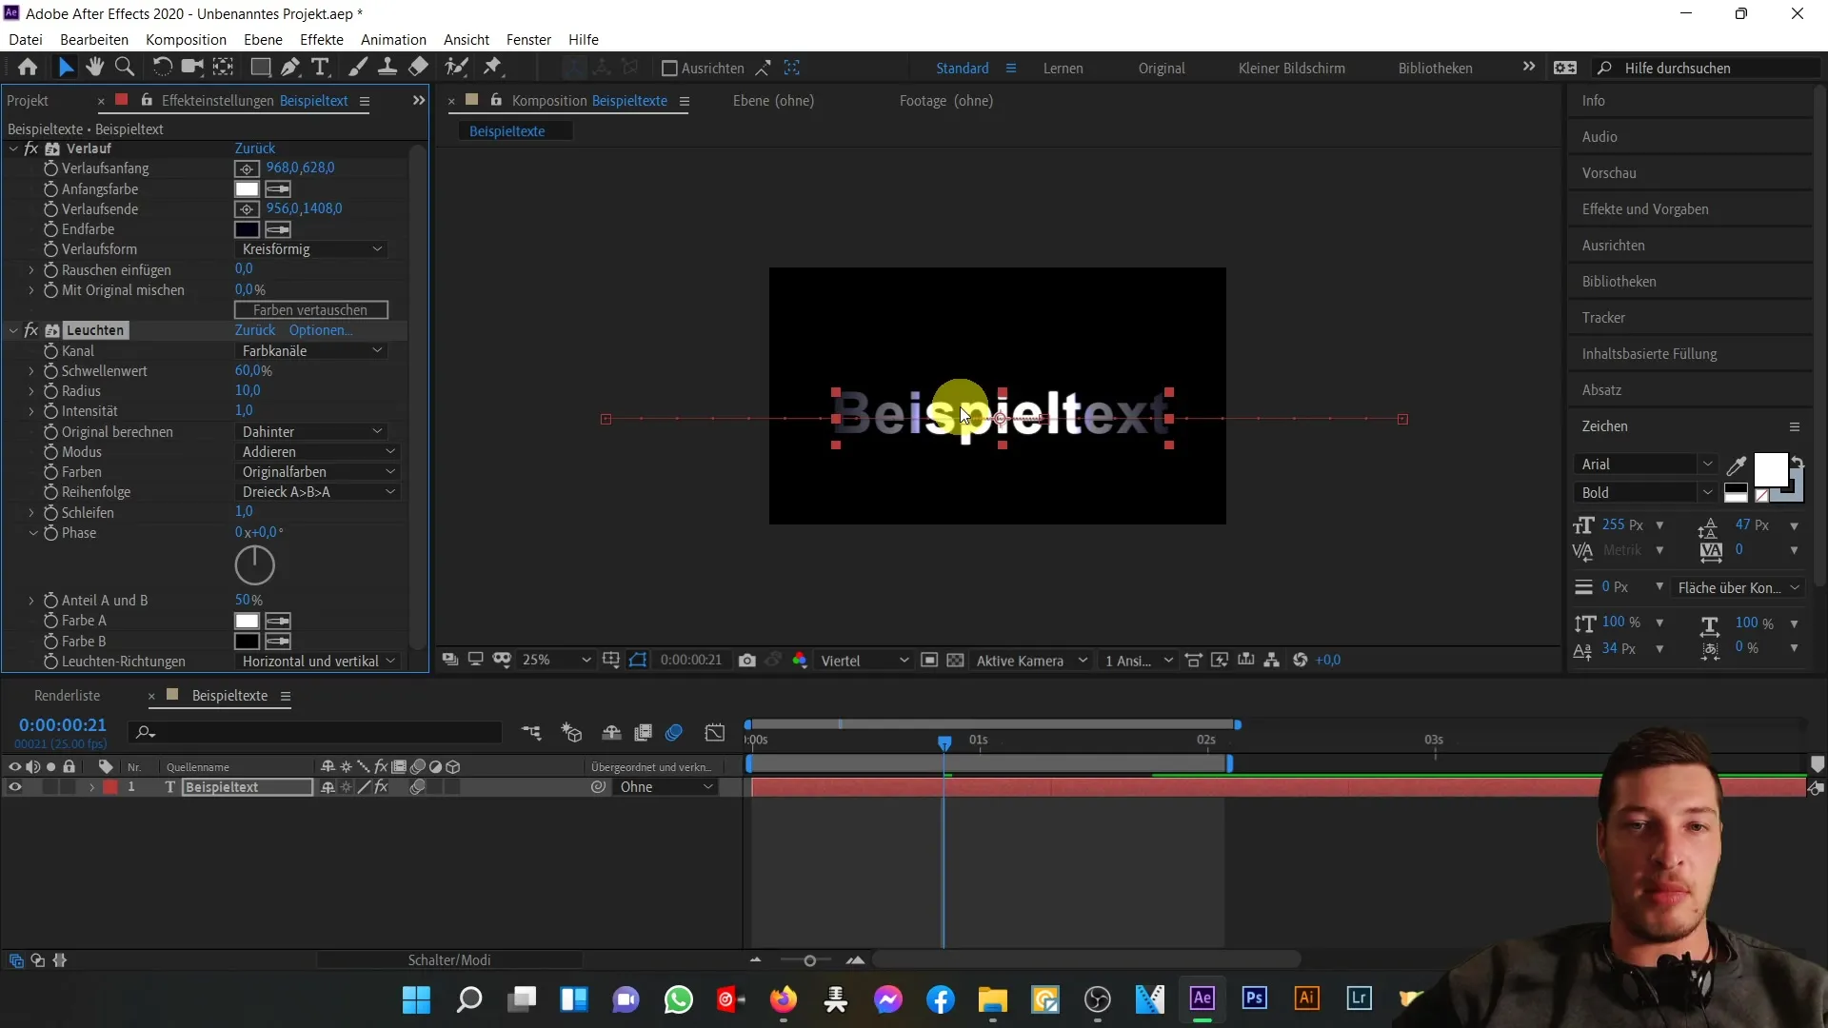Select Reihenfolge triangle direction dropdown
The height and width of the screenshot is (1028, 1828).
pyautogui.click(x=314, y=492)
